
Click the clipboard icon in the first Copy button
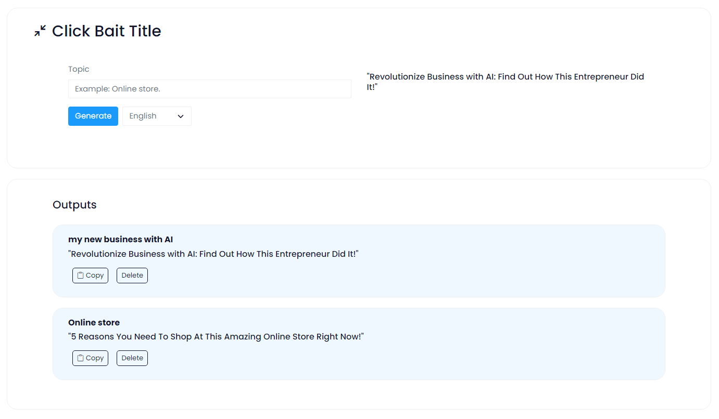click(80, 276)
